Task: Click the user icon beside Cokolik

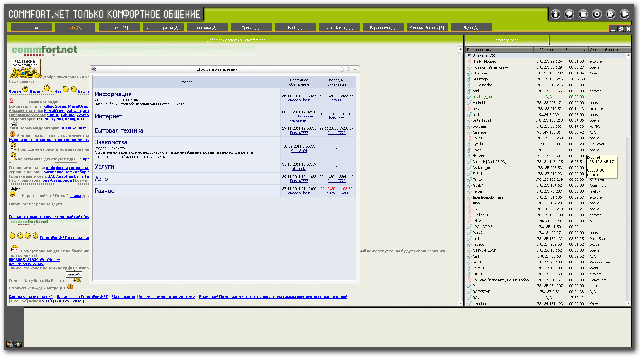Action: [x=469, y=138]
